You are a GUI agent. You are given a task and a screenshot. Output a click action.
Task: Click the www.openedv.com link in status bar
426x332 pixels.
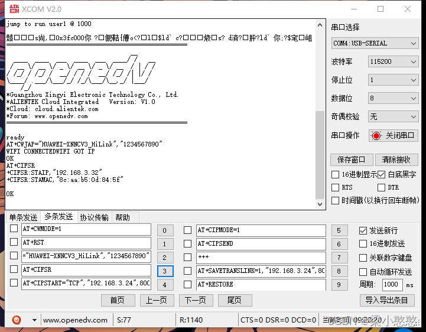tap(75, 320)
